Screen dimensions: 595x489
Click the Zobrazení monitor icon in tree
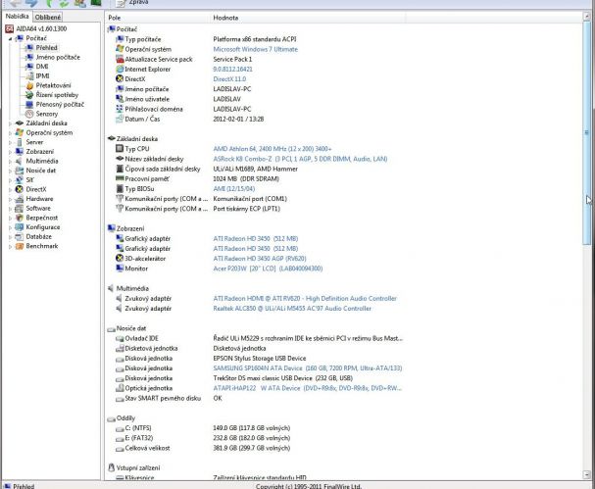pos(20,151)
